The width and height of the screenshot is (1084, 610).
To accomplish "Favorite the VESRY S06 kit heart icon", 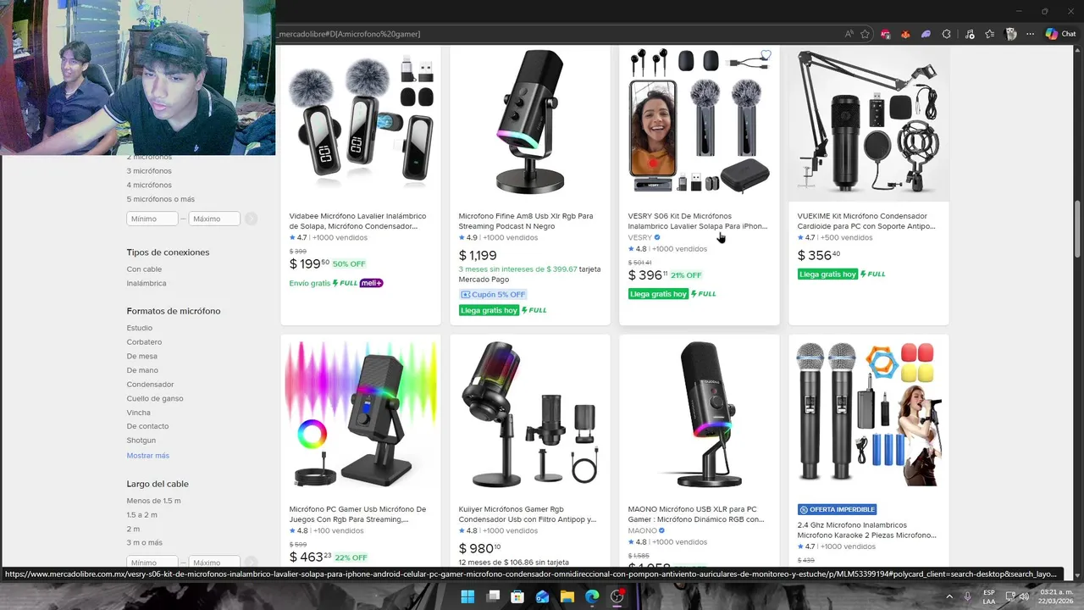I will point(766,56).
